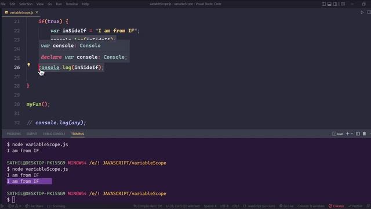This screenshot has height=209, width=371.
Task: Toggle primary sidebar layout icon in title bar
Action: point(323,4)
